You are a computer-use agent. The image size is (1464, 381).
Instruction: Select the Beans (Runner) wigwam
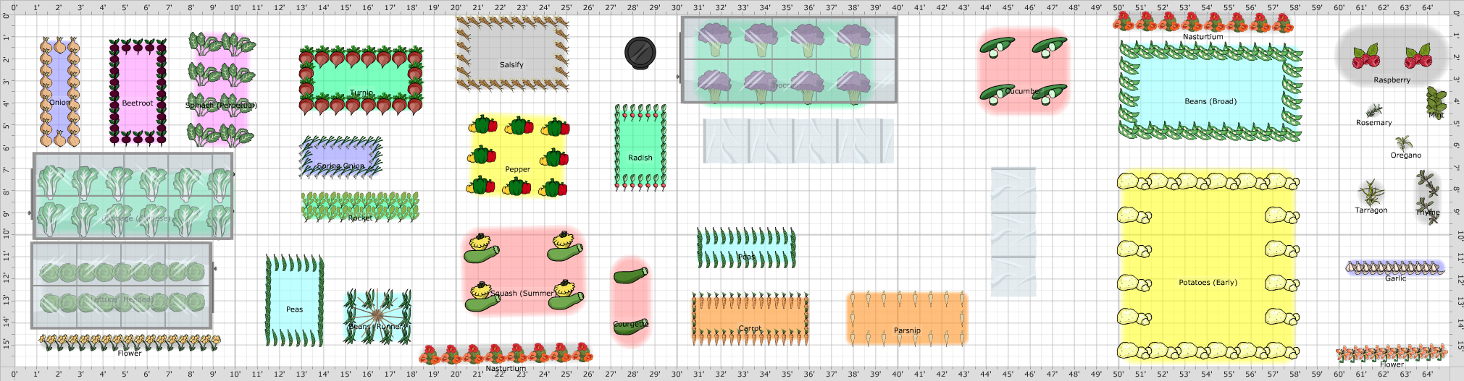point(377,316)
